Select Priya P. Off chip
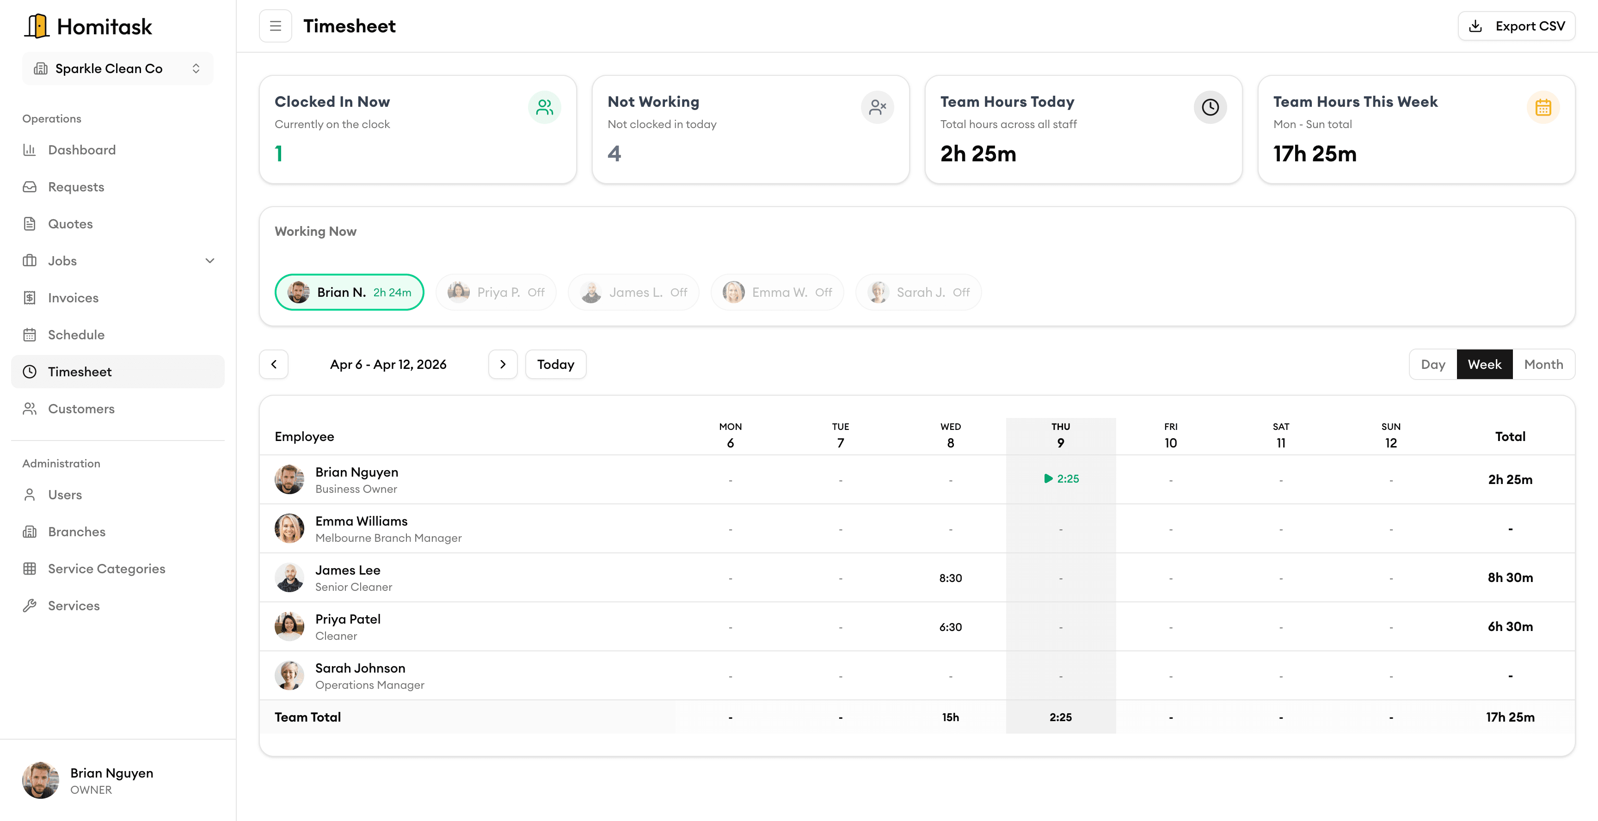The image size is (1598, 821). tap(496, 291)
